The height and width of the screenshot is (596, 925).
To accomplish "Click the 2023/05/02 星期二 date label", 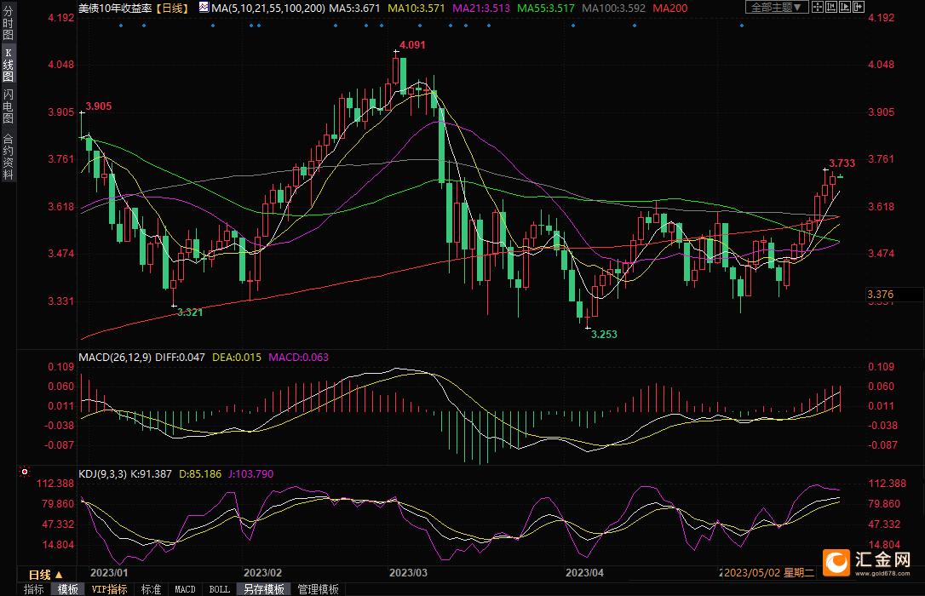I will (x=769, y=573).
